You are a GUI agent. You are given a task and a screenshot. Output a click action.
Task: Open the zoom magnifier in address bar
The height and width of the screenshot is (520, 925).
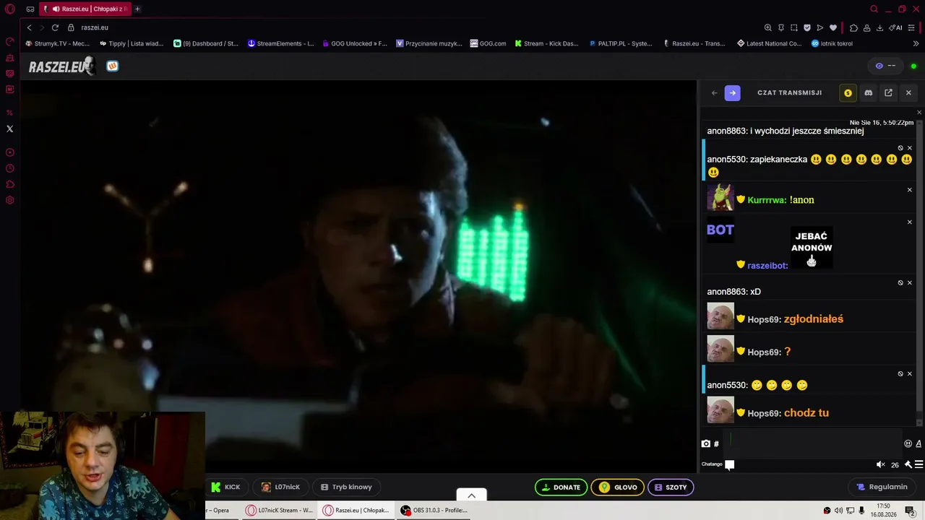click(x=768, y=27)
